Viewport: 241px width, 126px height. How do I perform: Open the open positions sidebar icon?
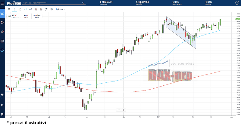[2, 23]
